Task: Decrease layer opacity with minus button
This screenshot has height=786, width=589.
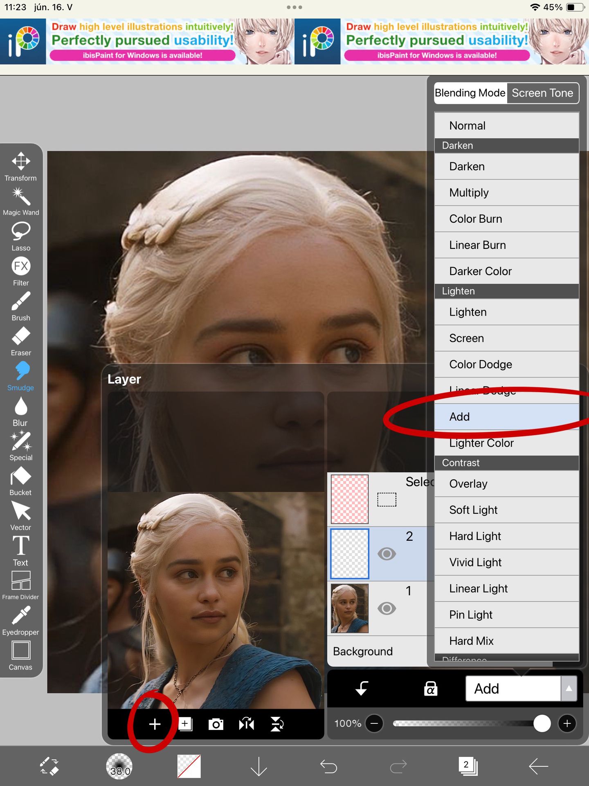Action: [374, 723]
